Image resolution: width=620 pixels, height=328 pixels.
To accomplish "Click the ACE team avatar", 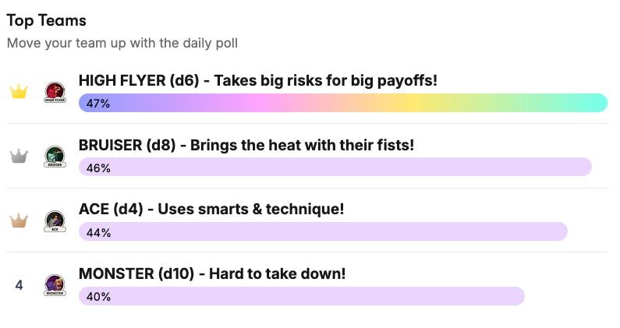I will pos(55,221).
